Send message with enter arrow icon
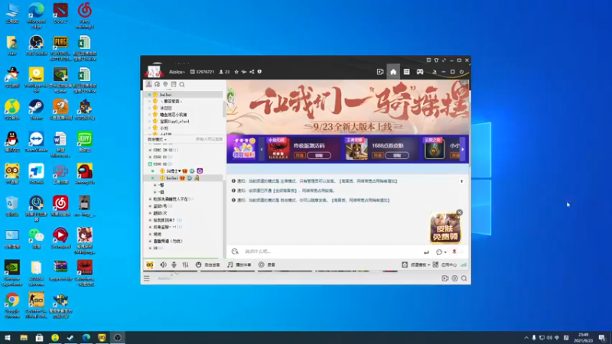 (427, 252)
